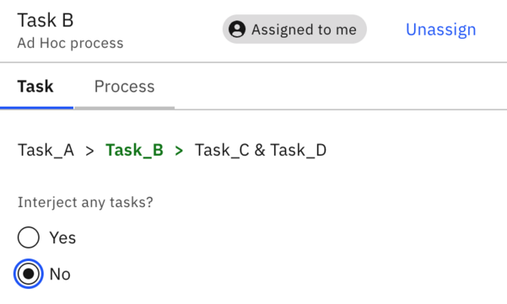Click the ampersand between Task_C and Task_D
This screenshot has height=304, width=507.
260,151
